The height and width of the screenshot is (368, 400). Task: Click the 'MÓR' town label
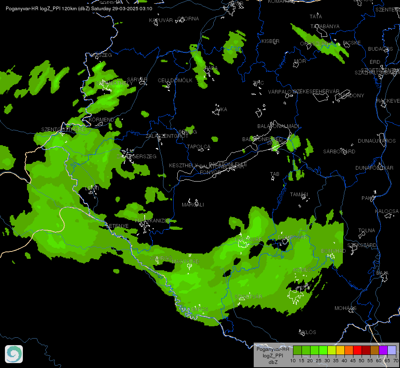(x=300, y=61)
